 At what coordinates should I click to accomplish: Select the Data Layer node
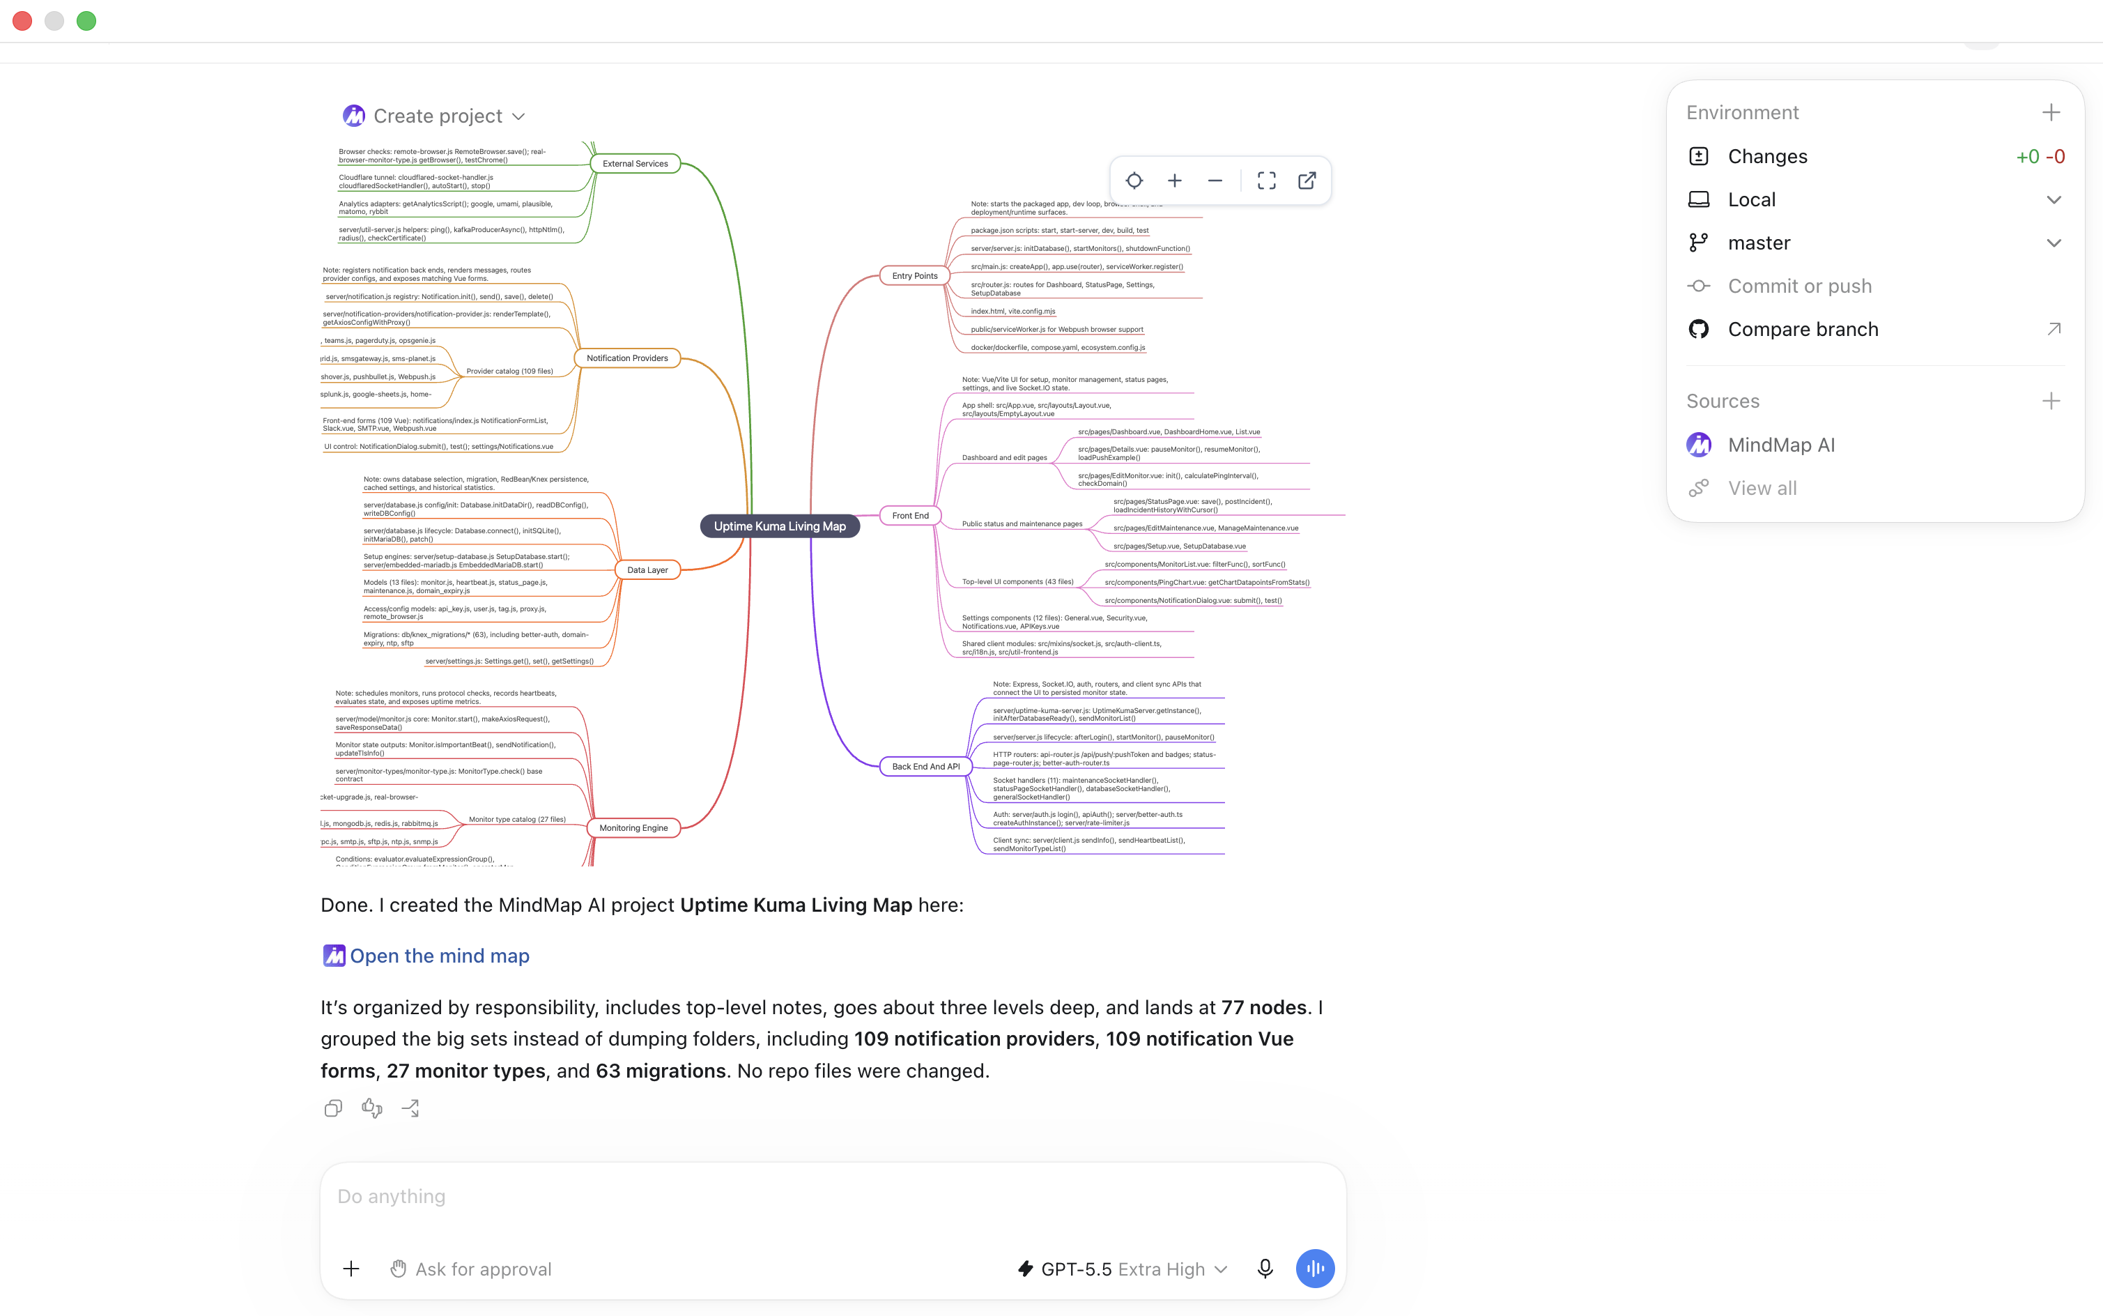(647, 570)
